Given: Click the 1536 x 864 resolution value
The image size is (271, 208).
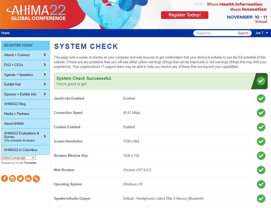Looking at the screenshot, I should point(131,141).
